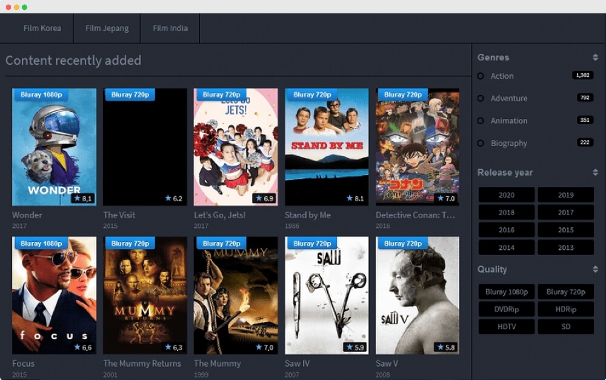Open the Film Jepang tab
This screenshot has width=606, height=380.
click(107, 28)
